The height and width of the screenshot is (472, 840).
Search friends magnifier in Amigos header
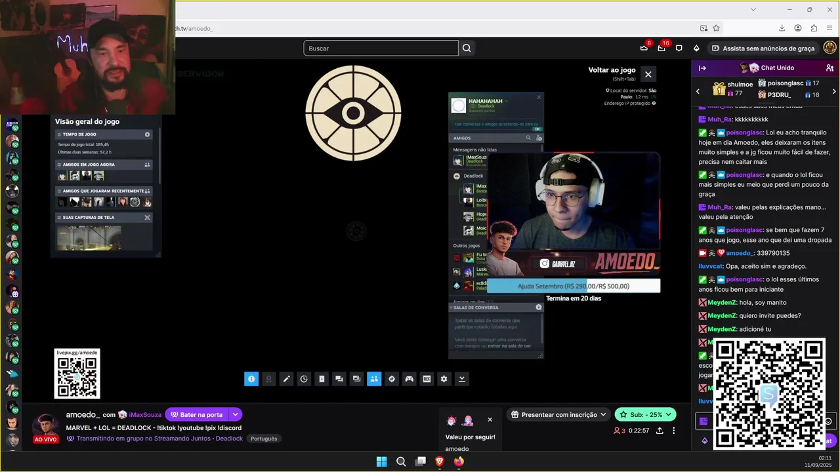pos(528,138)
